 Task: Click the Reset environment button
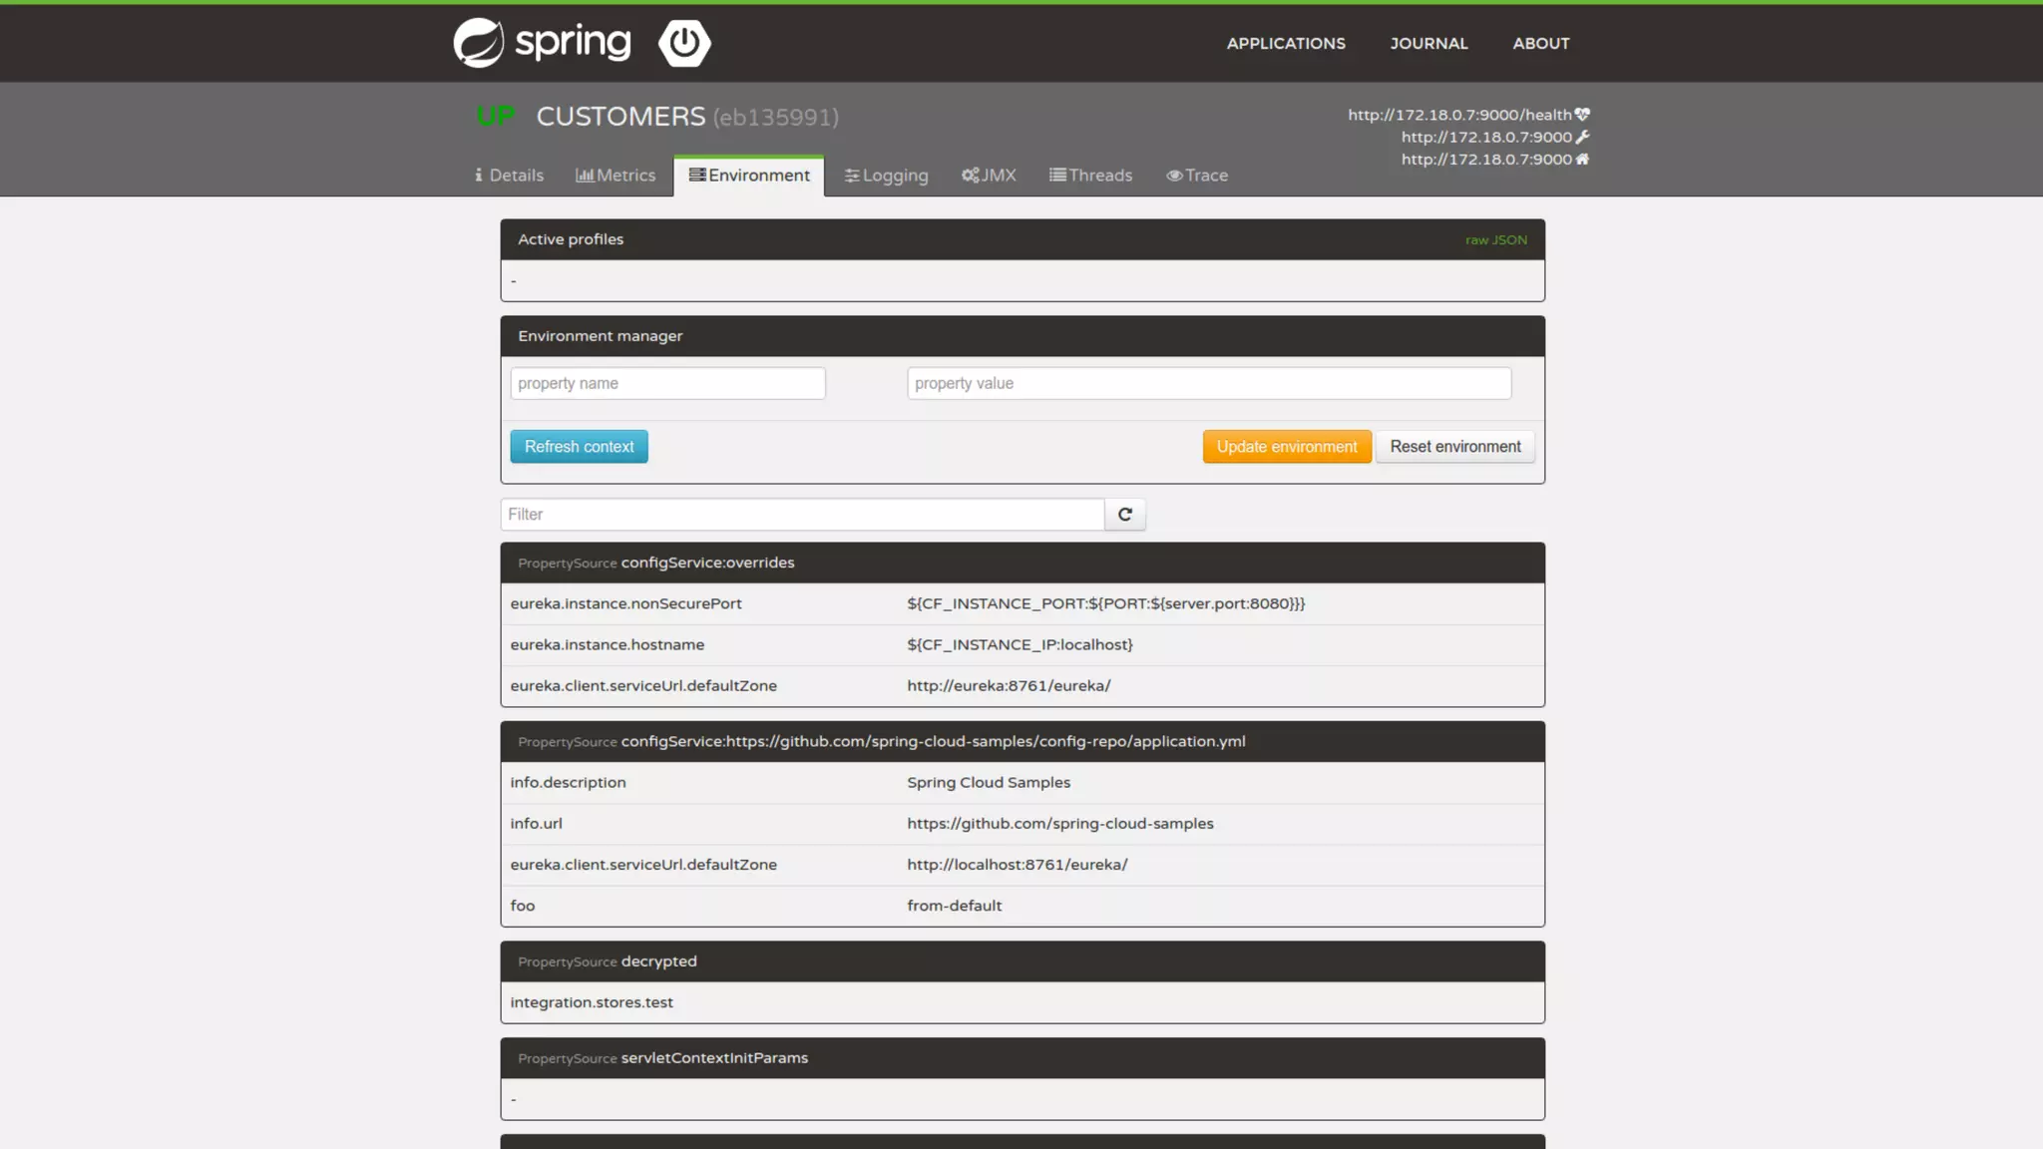point(1454,447)
